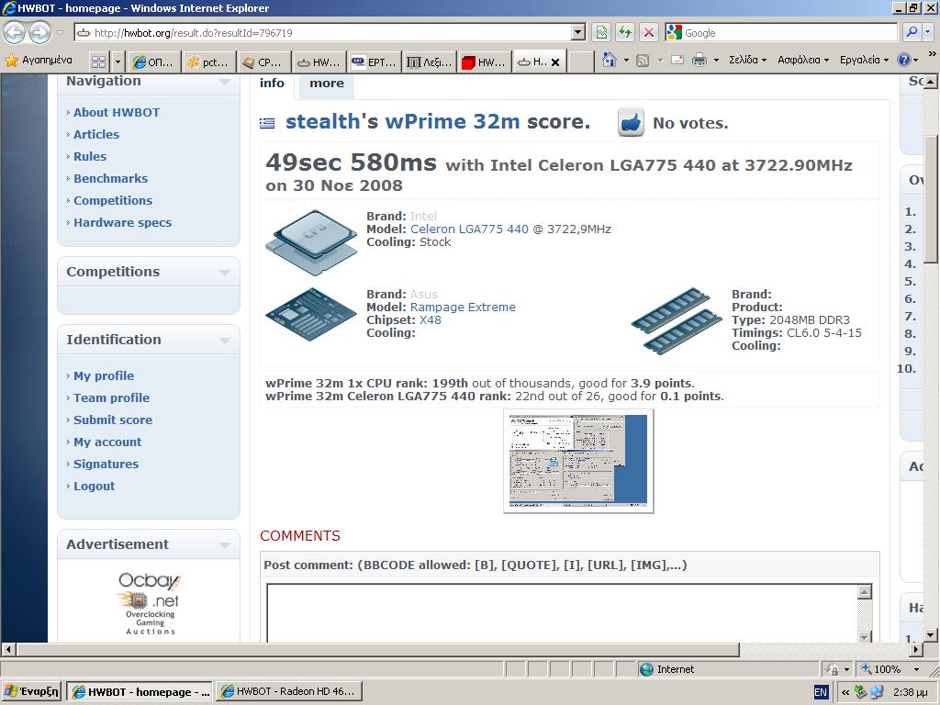
Task: Expand hidden system tray icons chevron
Action: (x=845, y=692)
